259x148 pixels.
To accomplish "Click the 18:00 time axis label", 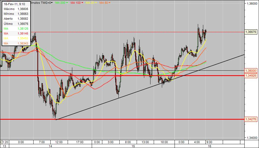I will coord(164,142).
